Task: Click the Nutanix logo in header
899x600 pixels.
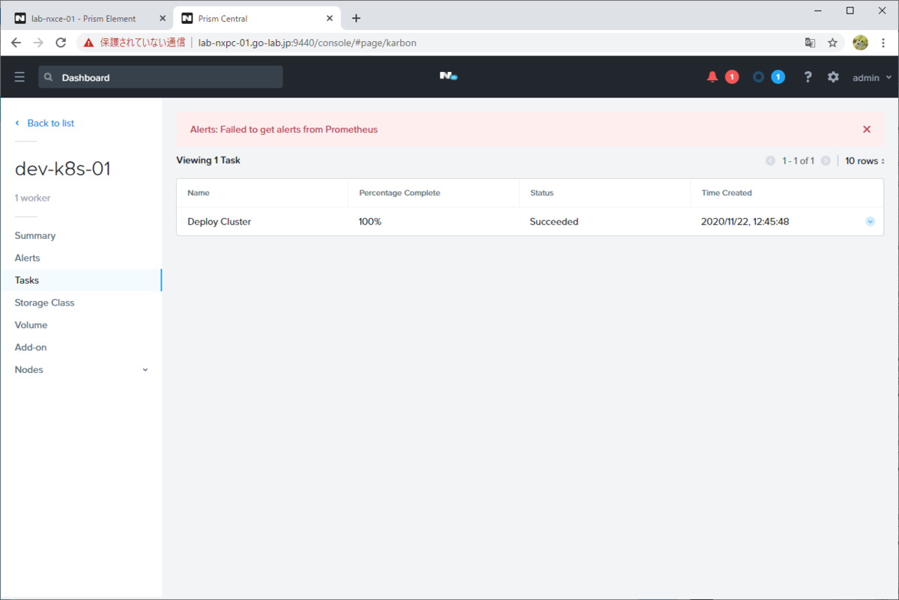Action: [x=448, y=76]
